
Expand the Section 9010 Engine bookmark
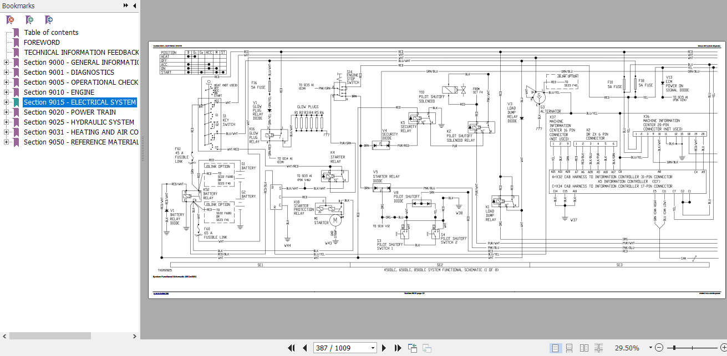point(7,92)
